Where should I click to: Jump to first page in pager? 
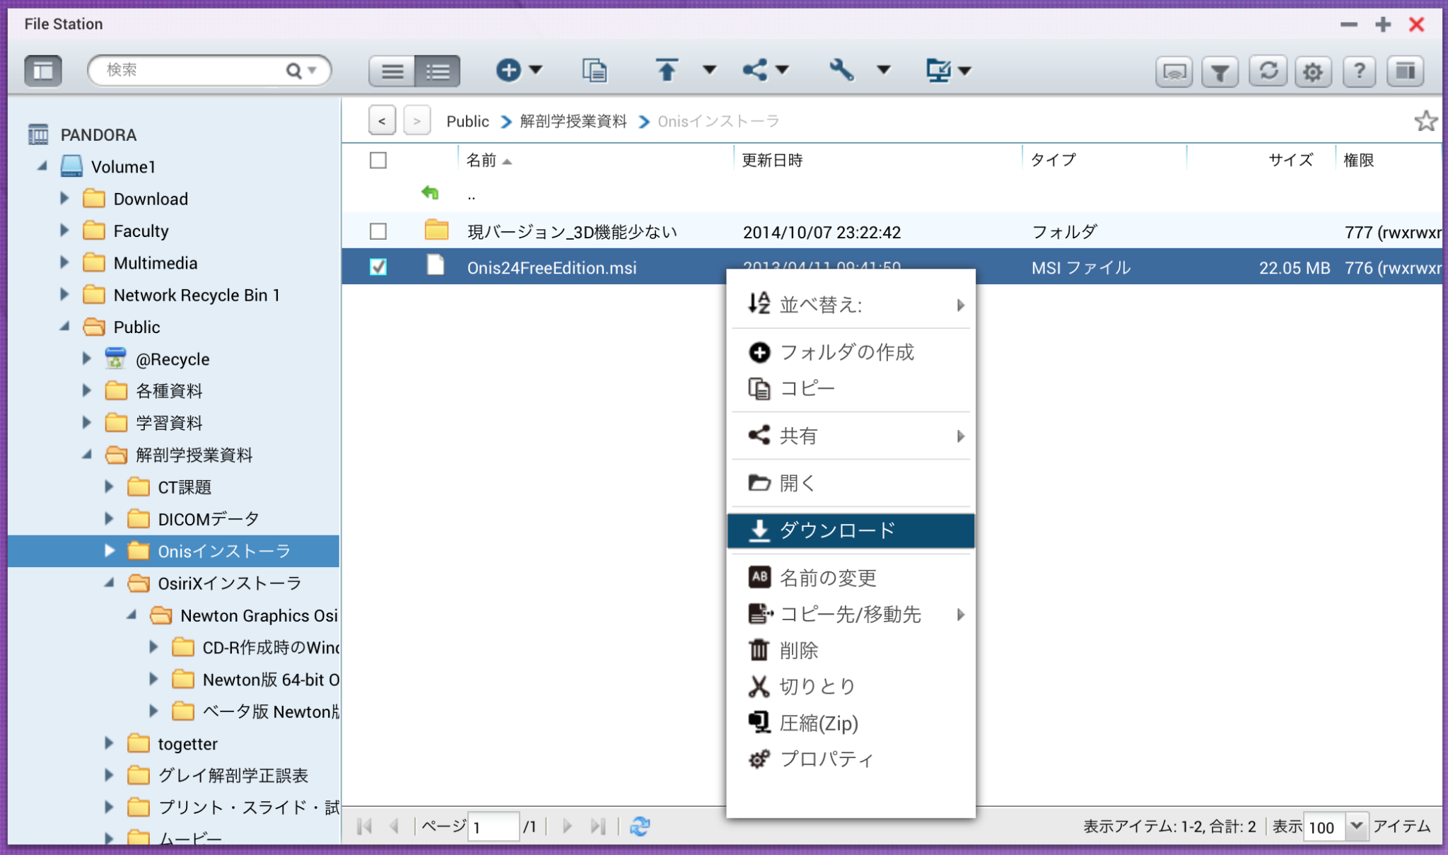click(365, 826)
